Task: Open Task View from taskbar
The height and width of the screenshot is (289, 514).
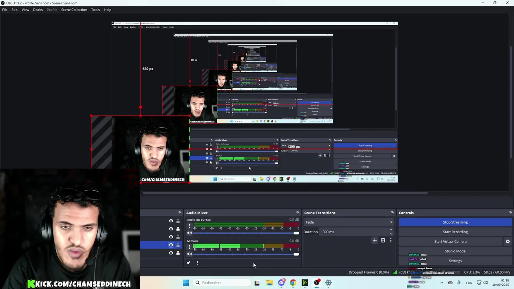Action: (x=257, y=283)
